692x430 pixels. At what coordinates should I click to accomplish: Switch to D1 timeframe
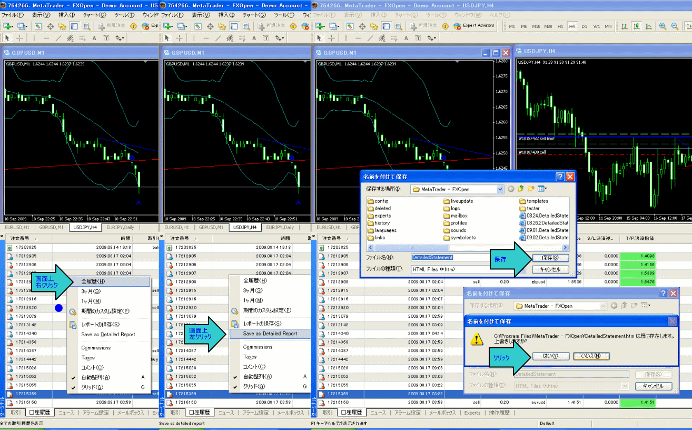pos(584,26)
